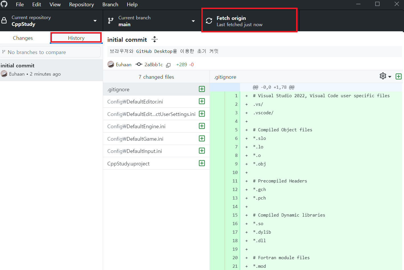Open the File menu

click(x=20, y=5)
